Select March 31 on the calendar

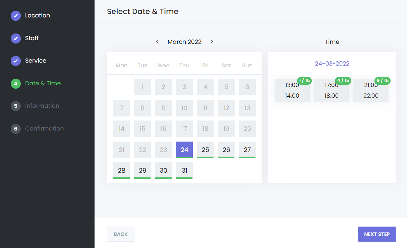(x=184, y=170)
